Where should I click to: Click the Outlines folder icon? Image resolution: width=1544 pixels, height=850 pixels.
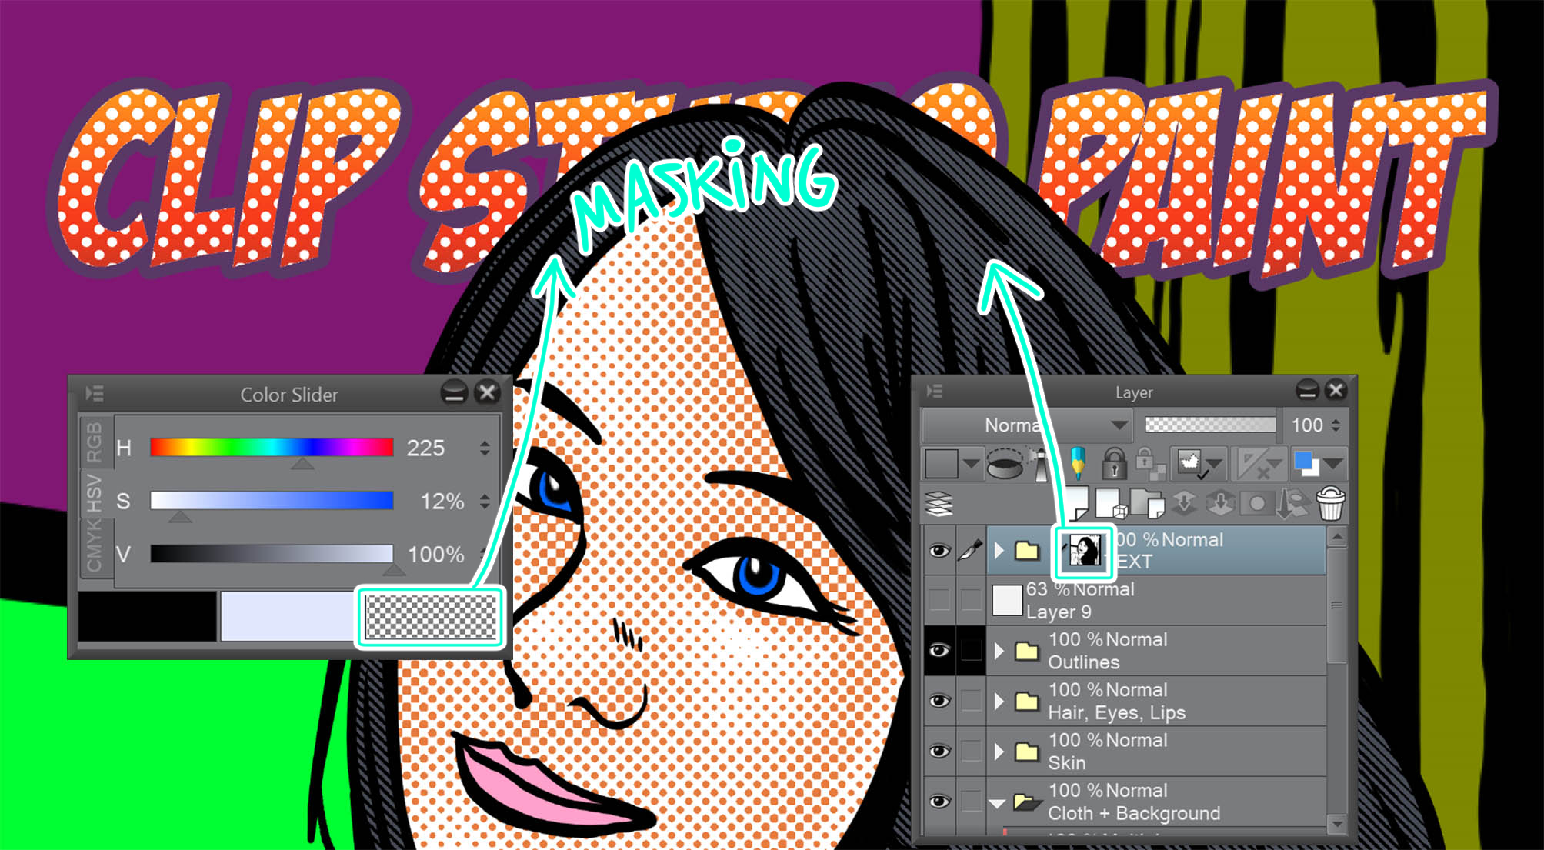[x=1026, y=652]
